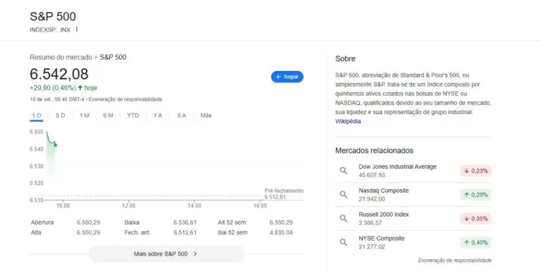The image size is (541, 271).
Task: Click the Baixa value 6.536,61
Action: pos(185,222)
